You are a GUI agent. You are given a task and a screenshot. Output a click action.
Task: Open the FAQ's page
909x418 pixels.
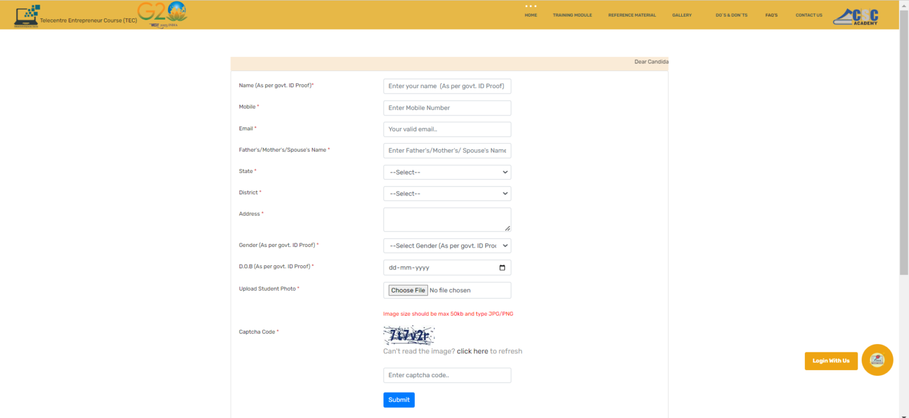coord(771,15)
